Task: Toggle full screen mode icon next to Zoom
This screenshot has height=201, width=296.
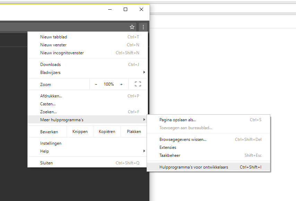Action: coord(138,84)
